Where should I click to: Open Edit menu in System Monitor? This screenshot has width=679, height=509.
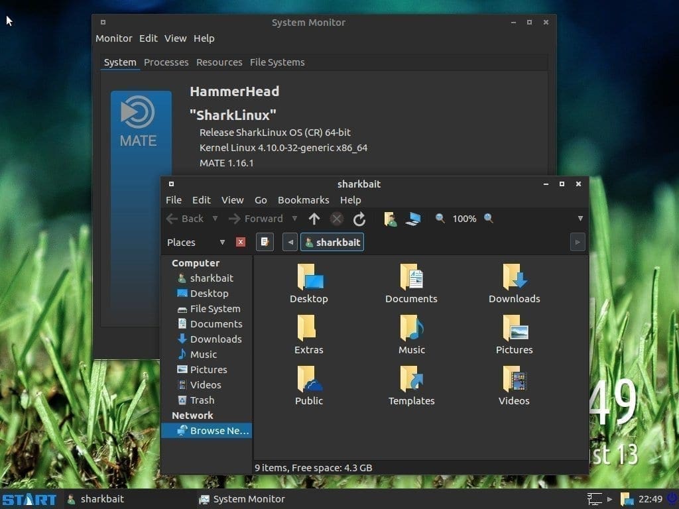tap(148, 38)
